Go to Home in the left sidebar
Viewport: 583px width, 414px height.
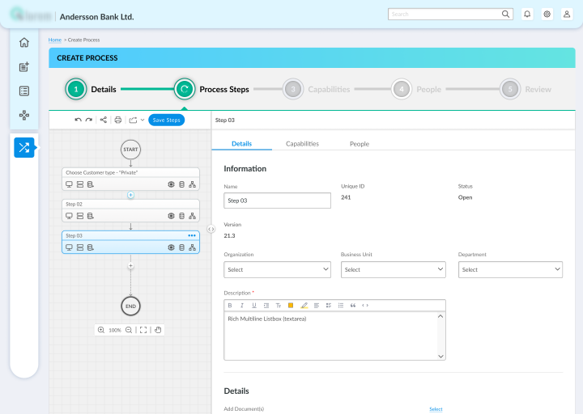24,43
